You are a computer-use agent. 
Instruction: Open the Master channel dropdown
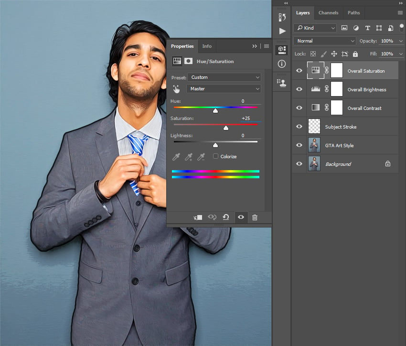(224, 89)
